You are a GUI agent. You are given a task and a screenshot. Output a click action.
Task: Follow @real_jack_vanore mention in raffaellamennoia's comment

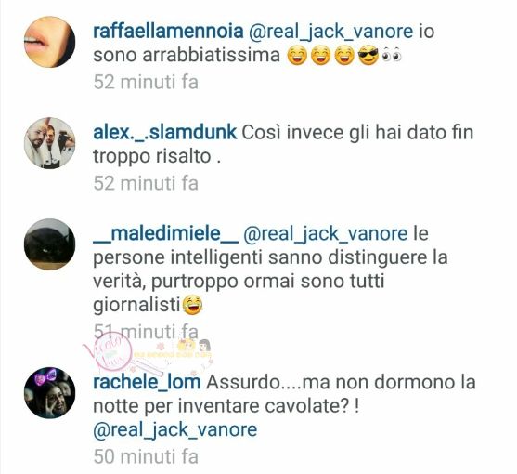coord(331,32)
